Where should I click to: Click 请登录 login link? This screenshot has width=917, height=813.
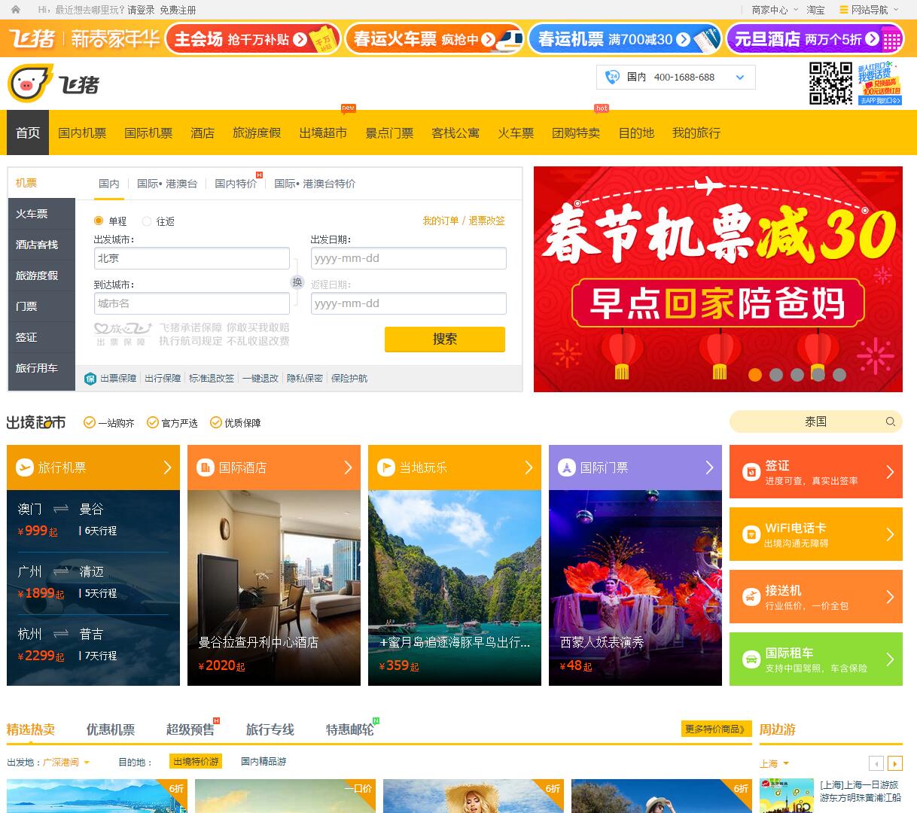point(141,10)
